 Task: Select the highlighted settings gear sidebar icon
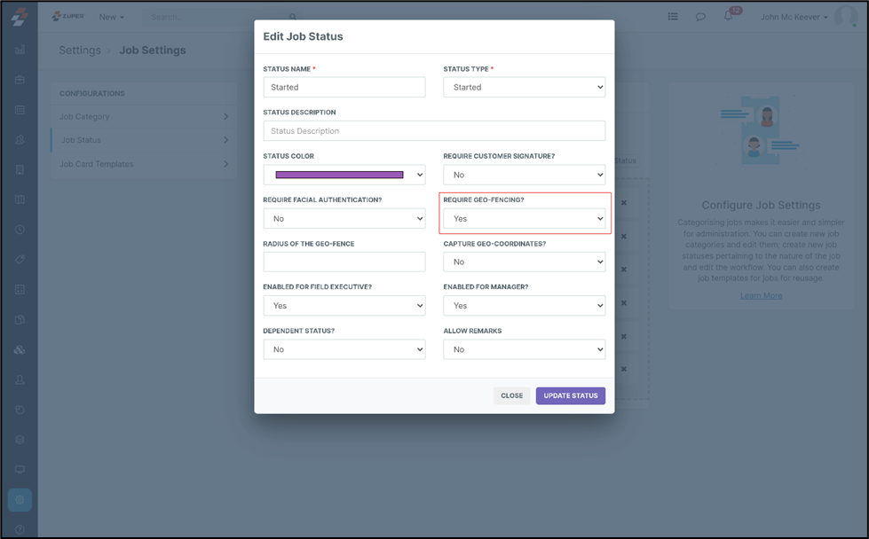(20, 500)
